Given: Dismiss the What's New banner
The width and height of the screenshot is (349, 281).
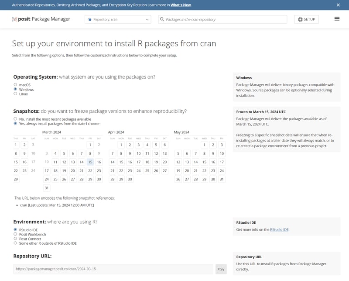Looking at the screenshot, I should [x=338, y=5].
